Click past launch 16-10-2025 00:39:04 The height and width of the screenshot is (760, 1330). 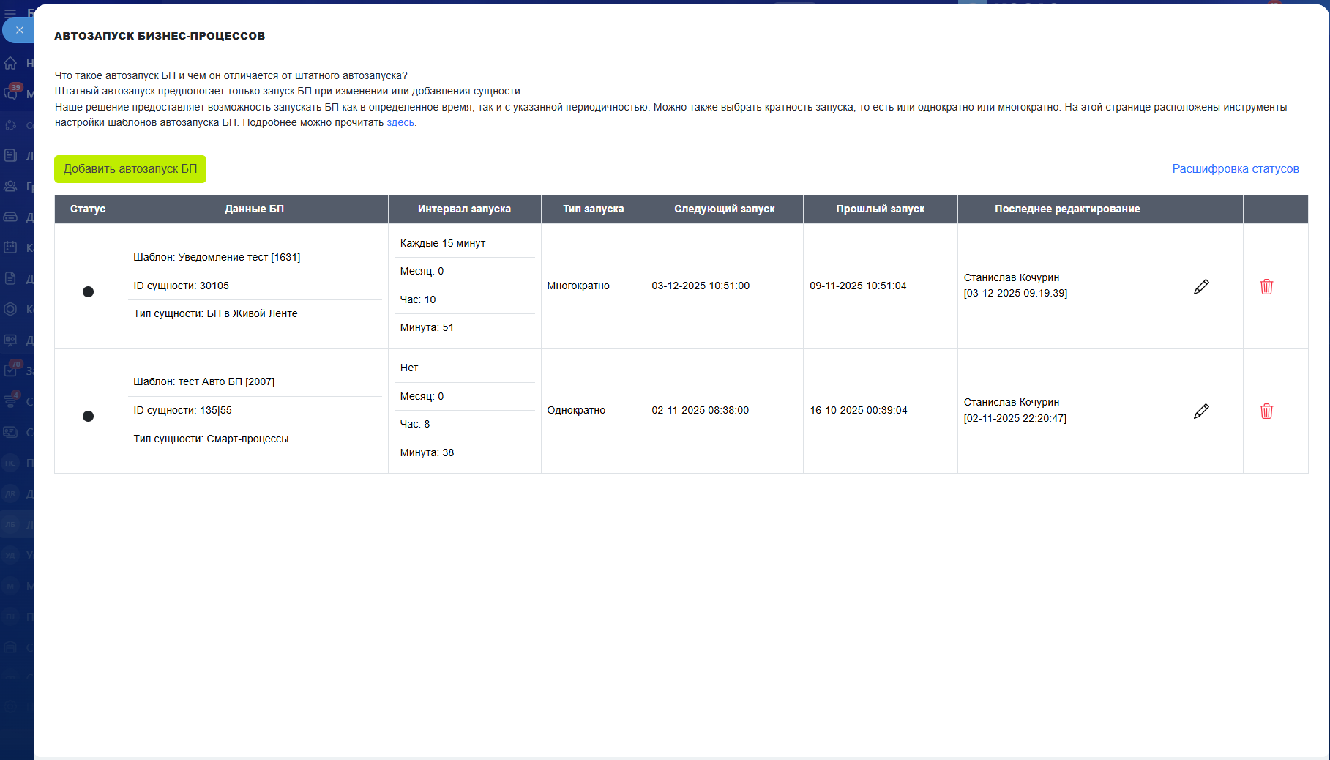click(859, 410)
